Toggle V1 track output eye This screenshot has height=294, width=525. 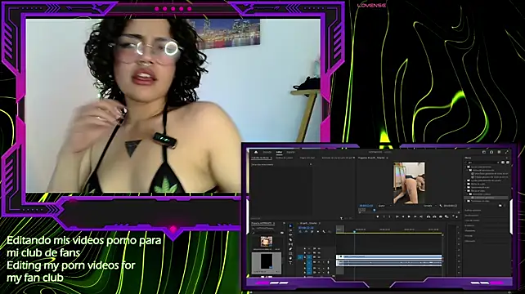coord(319,257)
